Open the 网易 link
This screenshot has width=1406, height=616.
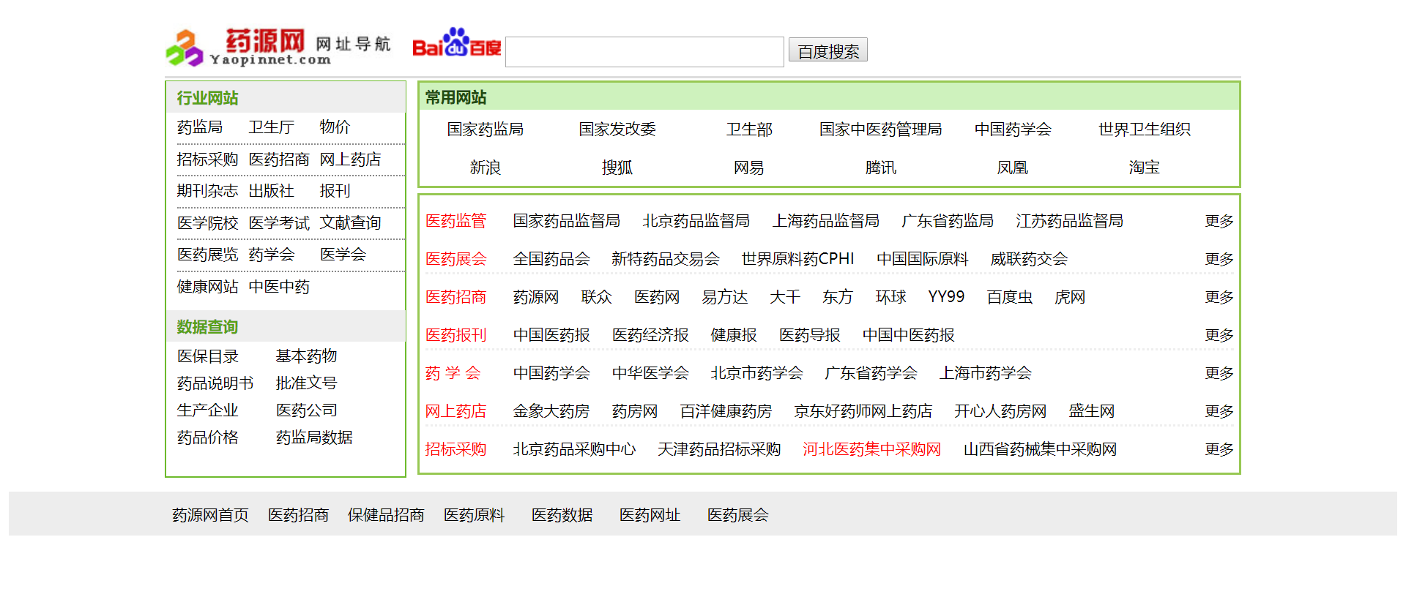(749, 168)
